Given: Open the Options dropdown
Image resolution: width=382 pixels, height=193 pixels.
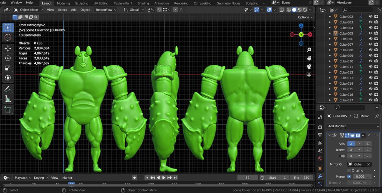Looking at the screenshot, I should (x=305, y=17).
